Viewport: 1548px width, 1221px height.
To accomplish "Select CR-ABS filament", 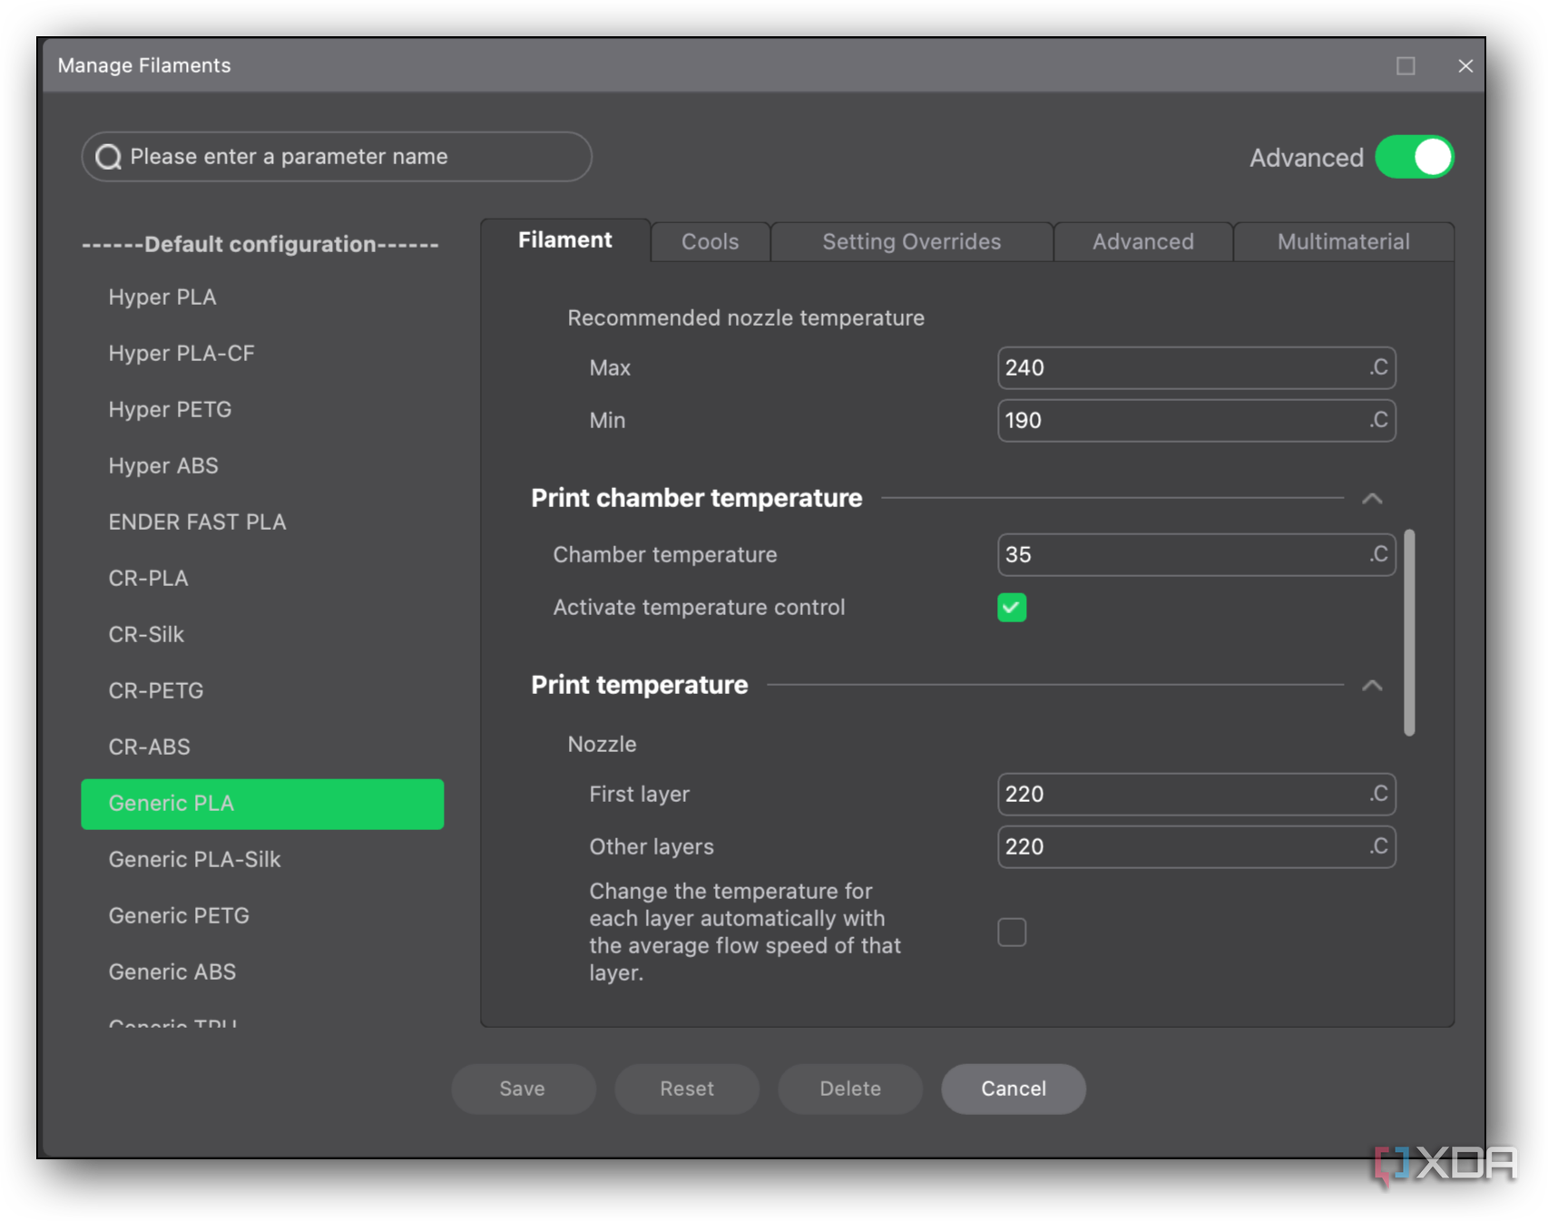I will click(262, 747).
